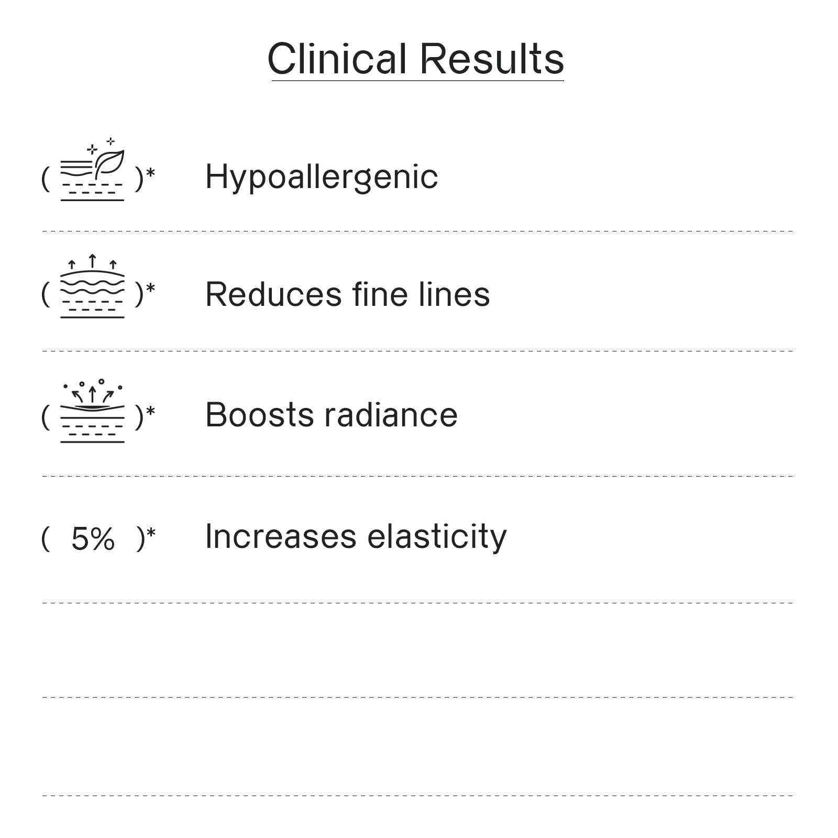
Task: Click the three upward arrows above wavy skin
Action: (x=93, y=261)
